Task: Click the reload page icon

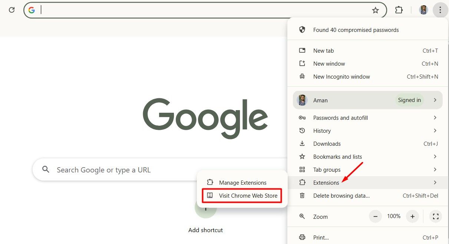Action: tap(11, 10)
